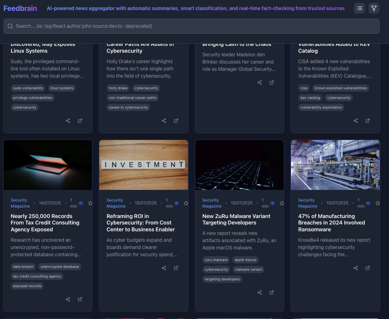Select the 'tax credit consulting agency' tag
389x319 pixels.
(x=37, y=276)
